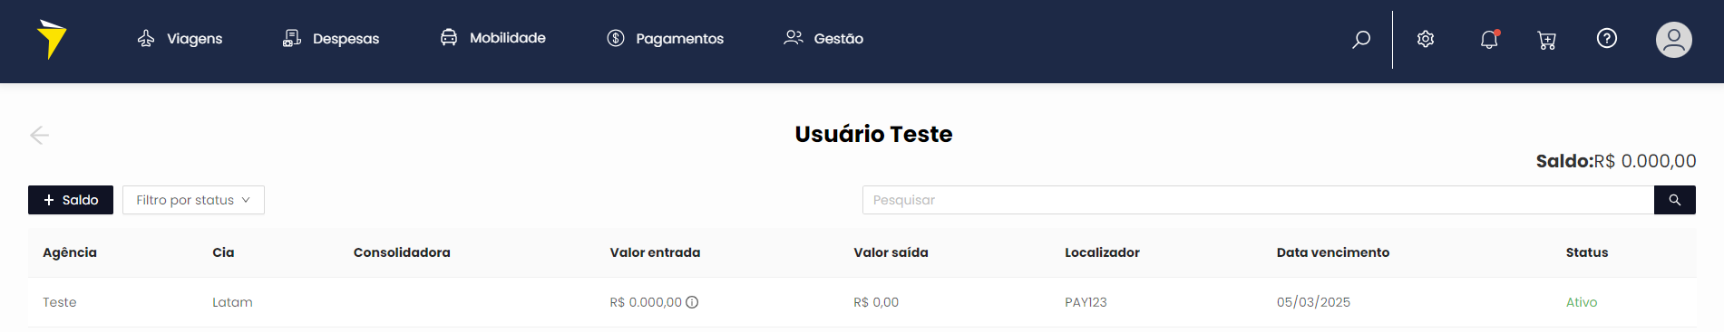Open the shopping cart icon
Viewport: 1724px width, 332px height.
click(x=1547, y=40)
